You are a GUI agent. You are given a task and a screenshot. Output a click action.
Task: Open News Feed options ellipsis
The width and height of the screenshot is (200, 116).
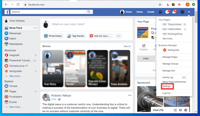[35, 28]
